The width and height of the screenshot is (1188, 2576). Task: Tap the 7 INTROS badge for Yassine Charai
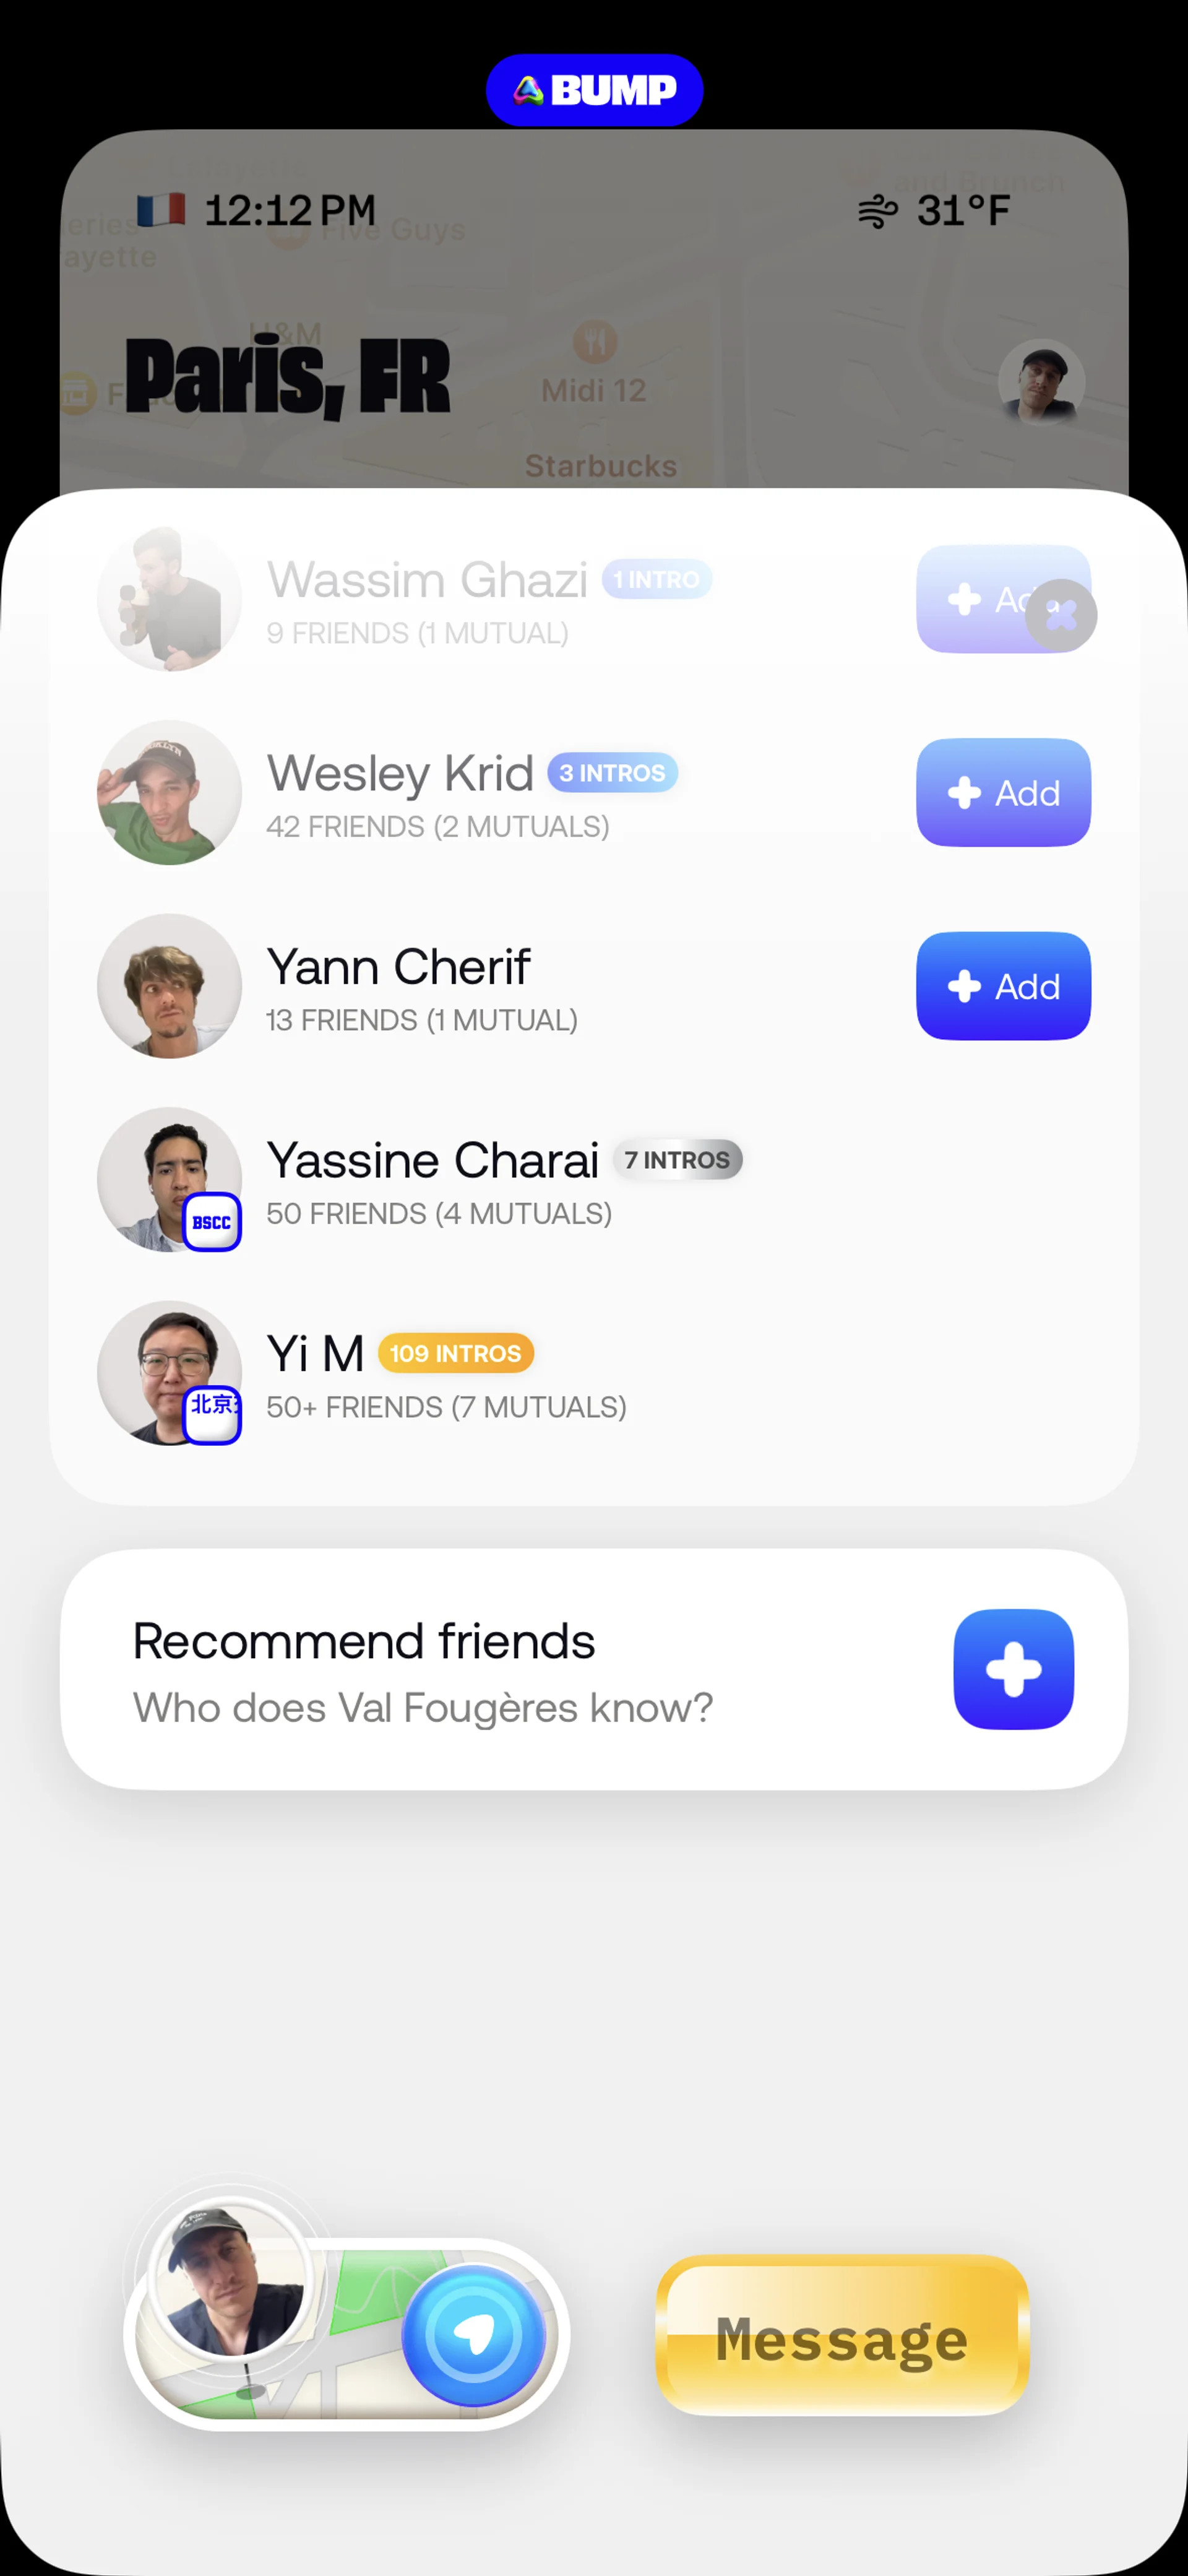[x=677, y=1160]
